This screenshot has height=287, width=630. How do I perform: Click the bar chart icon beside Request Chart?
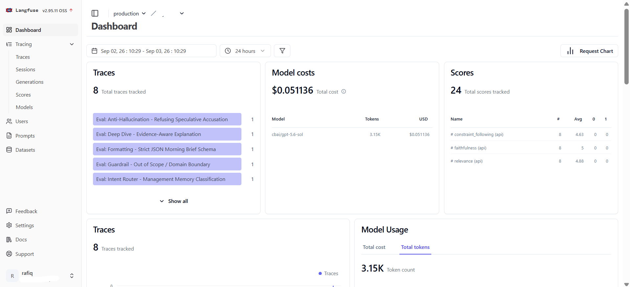(571, 51)
